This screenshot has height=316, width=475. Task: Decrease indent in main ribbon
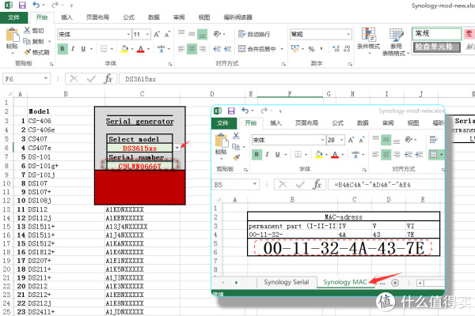(217, 49)
